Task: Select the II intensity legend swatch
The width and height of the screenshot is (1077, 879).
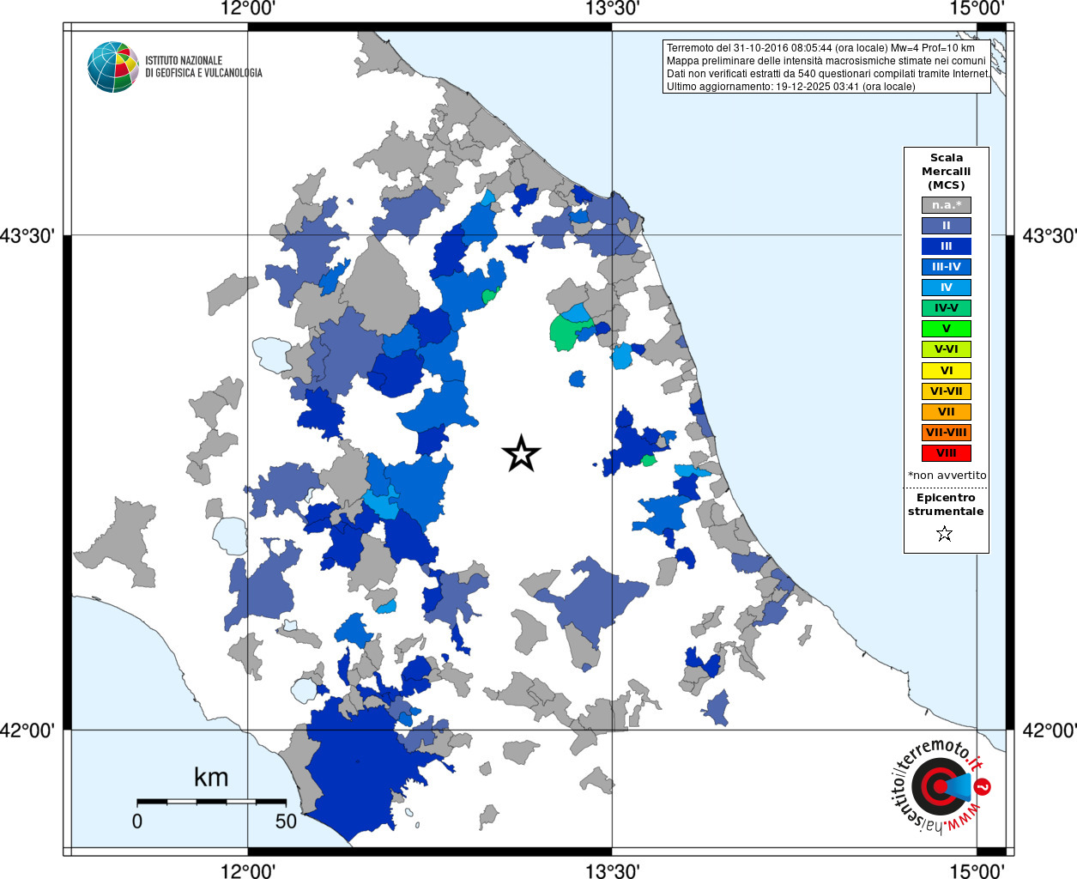Action: pyautogui.click(x=947, y=226)
